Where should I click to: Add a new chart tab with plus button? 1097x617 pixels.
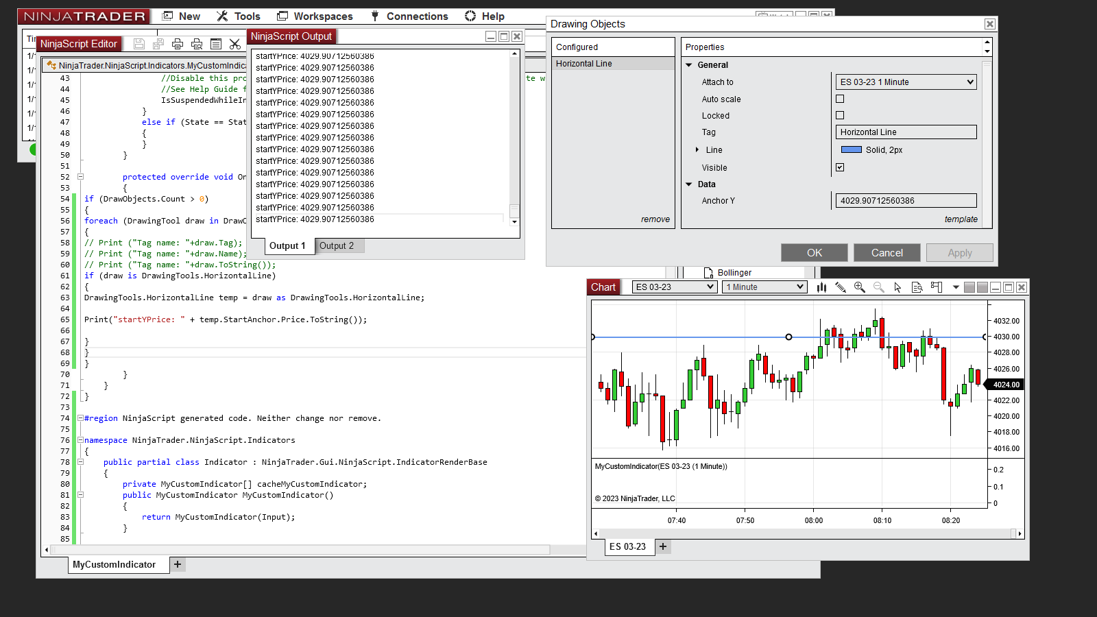pyautogui.click(x=663, y=546)
